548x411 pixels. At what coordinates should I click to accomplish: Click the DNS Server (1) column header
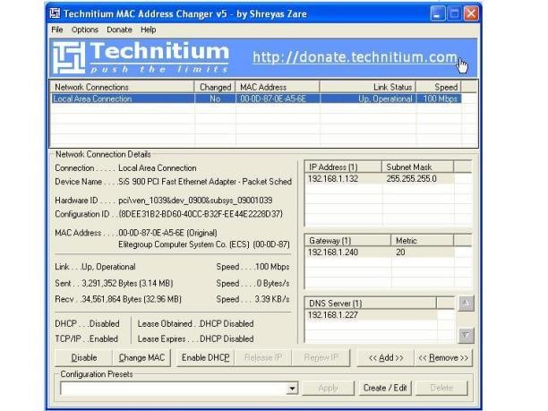tap(371, 303)
